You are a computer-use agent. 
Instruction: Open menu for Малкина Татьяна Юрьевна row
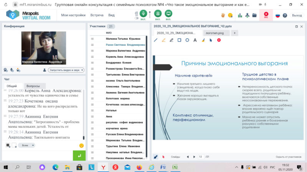(x=92, y=39)
